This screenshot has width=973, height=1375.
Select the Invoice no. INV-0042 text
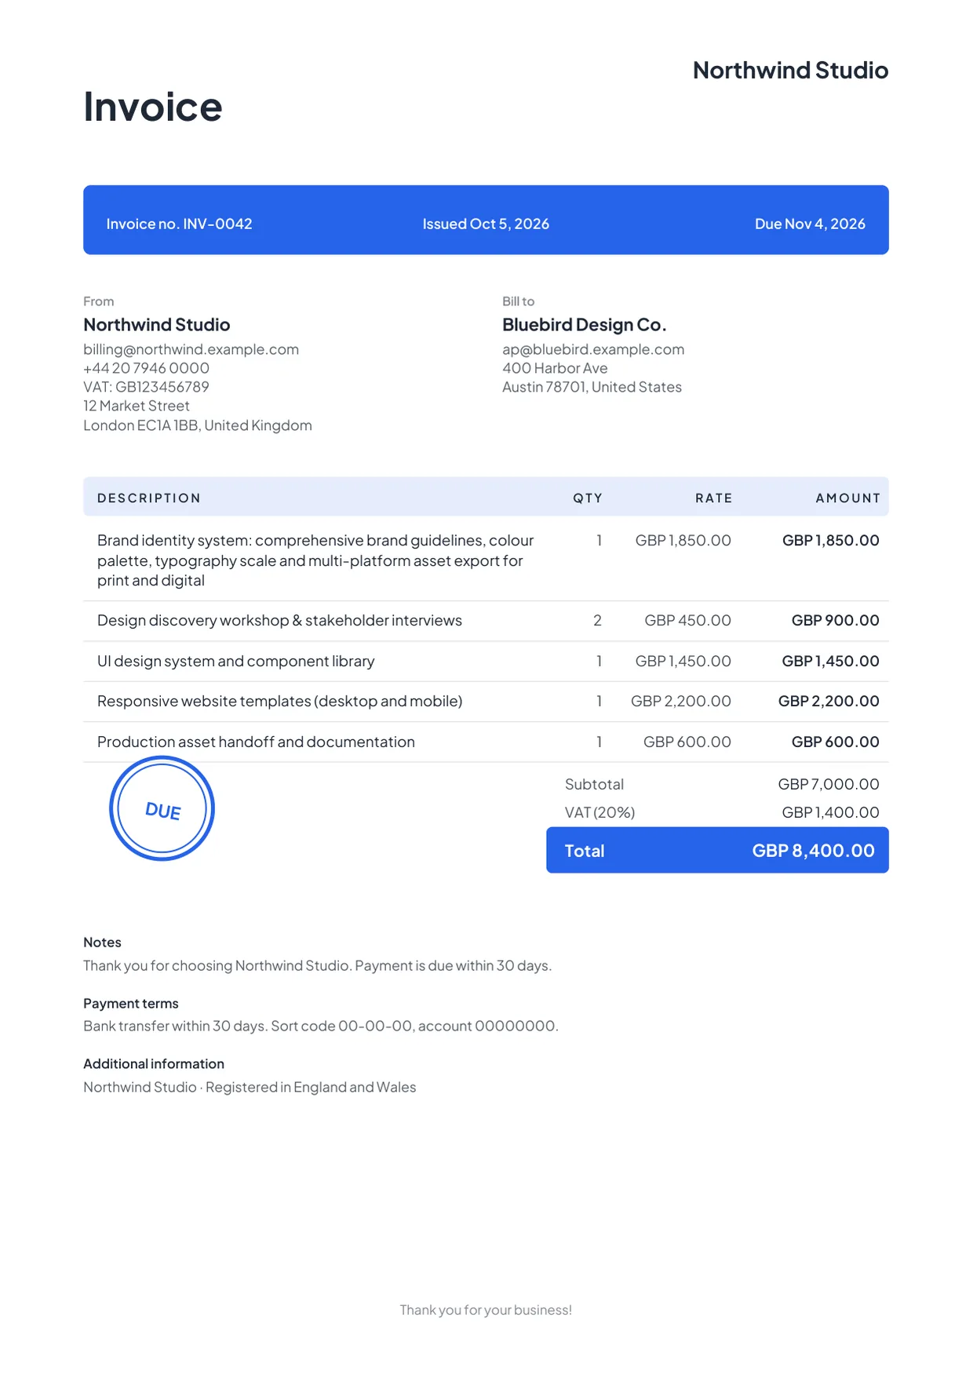179,224
